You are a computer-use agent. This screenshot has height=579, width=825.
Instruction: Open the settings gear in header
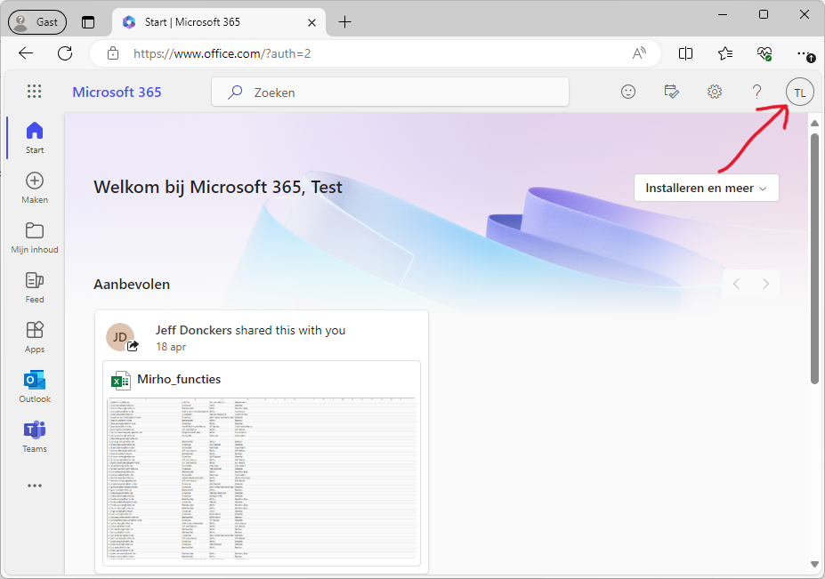pos(714,92)
